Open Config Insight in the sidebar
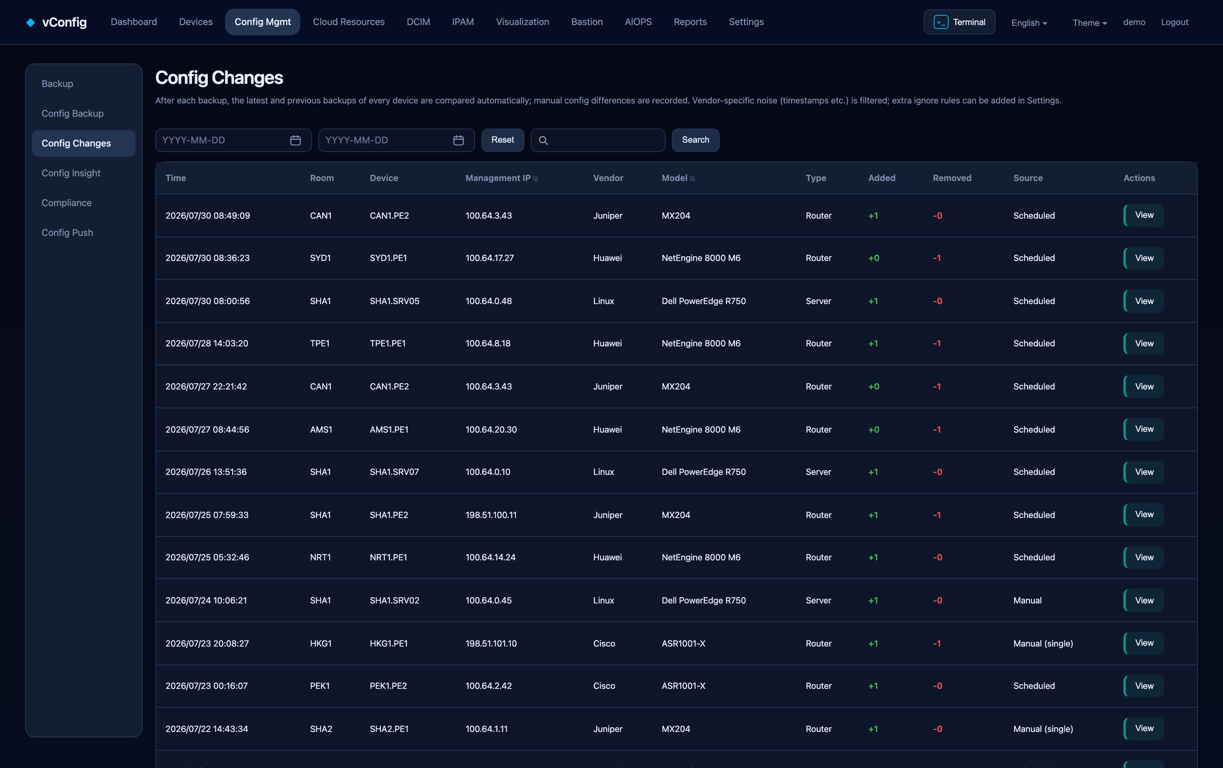 coord(84,173)
